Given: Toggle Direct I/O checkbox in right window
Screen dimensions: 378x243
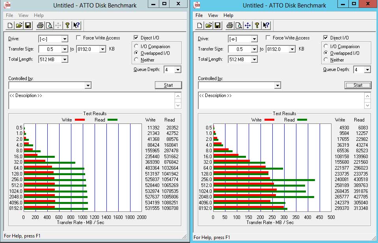Looking at the screenshot, I should [326, 37].
